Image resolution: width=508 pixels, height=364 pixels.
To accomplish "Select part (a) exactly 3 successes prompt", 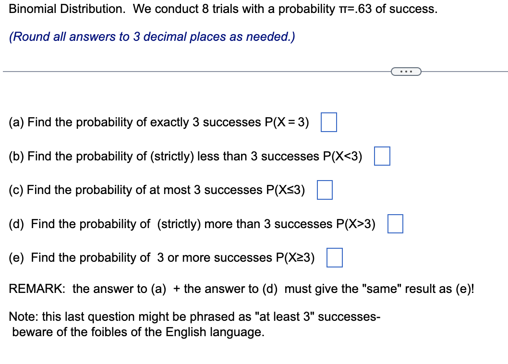I will (158, 122).
